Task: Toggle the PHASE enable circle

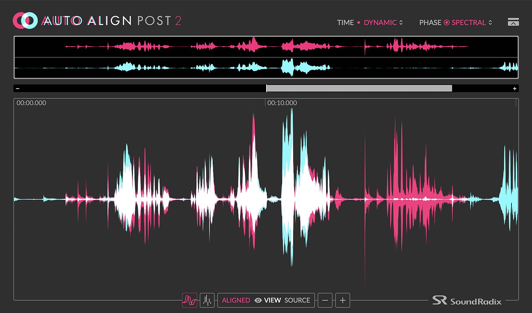Action: pos(447,22)
